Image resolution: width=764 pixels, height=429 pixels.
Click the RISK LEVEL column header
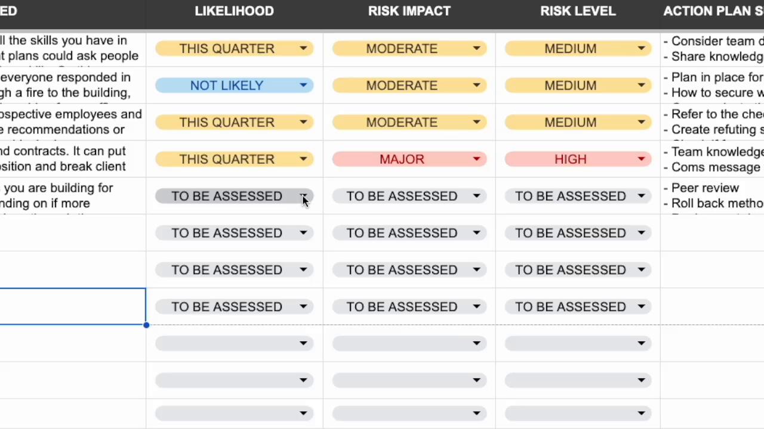click(x=577, y=11)
